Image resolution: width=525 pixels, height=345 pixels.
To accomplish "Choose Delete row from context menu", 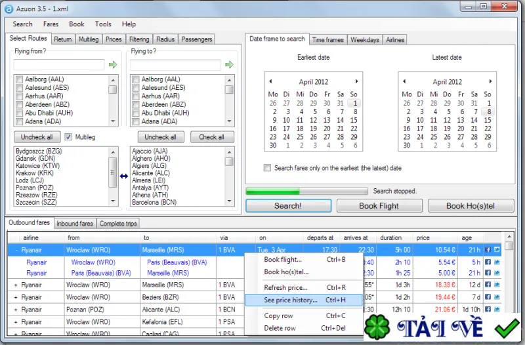I will [304, 328].
